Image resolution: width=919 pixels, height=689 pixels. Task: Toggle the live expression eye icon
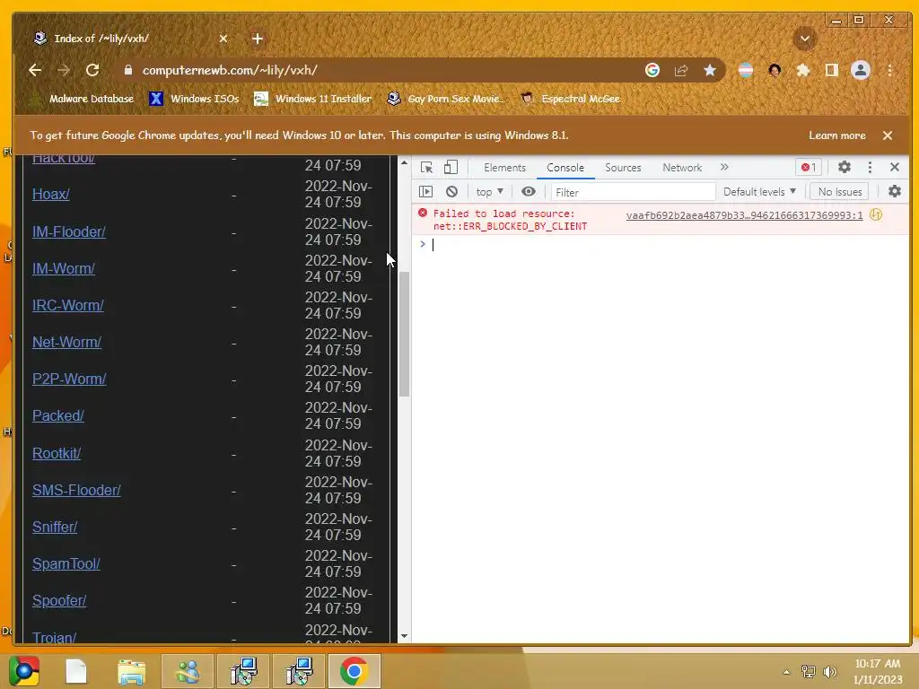pyautogui.click(x=528, y=192)
